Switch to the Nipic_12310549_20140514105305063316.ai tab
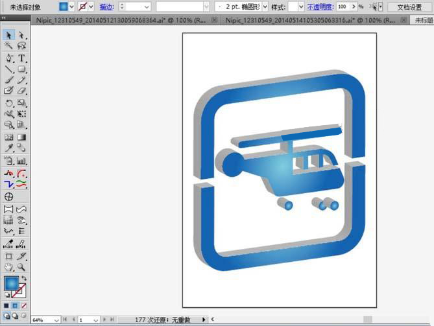434x326 pixels. (x=310, y=20)
